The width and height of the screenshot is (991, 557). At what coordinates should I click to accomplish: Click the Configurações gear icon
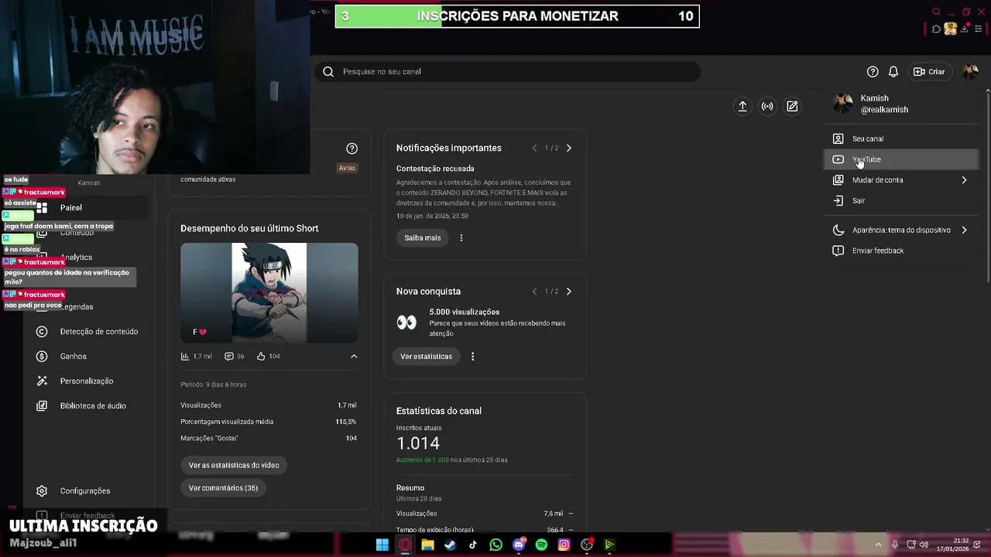click(x=42, y=491)
